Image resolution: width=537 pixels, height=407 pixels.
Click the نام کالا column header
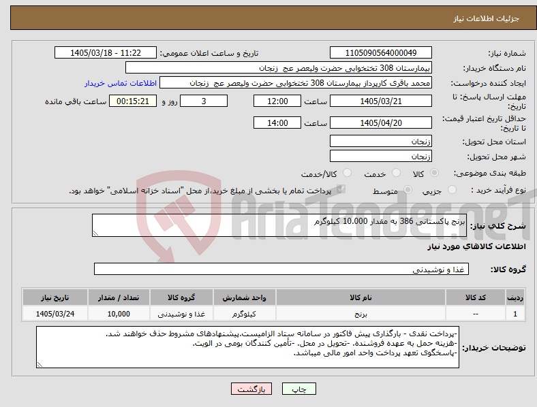pyautogui.click(x=360, y=297)
